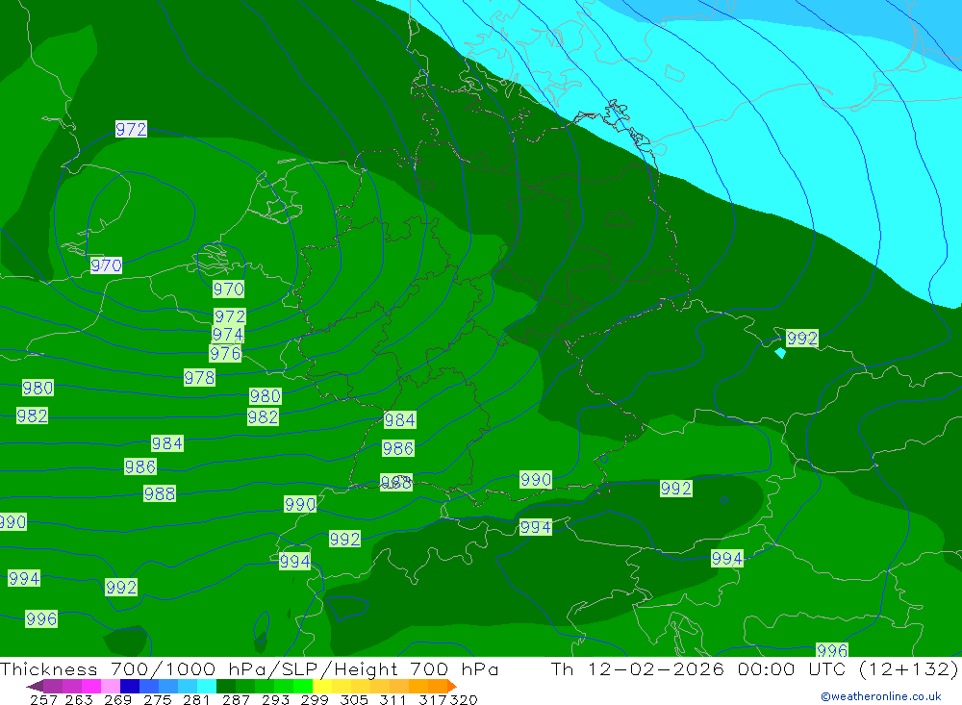Click the '293' legend value
This screenshot has height=705, width=962.
(x=275, y=699)
